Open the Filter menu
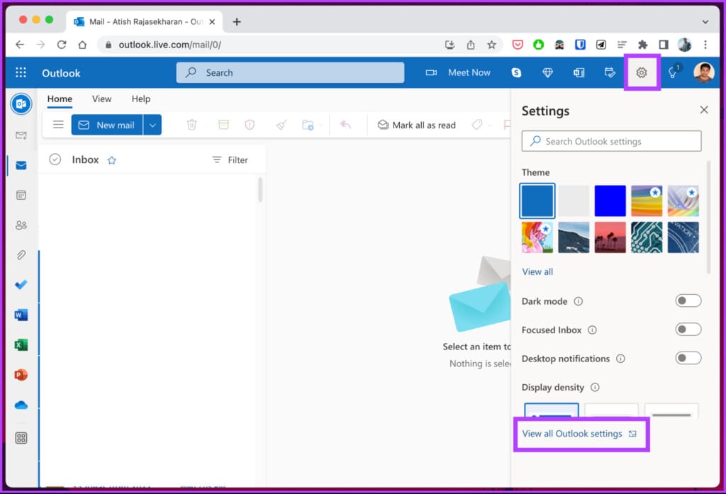This screenshot has width=726, height=494. tap(230, 159)
